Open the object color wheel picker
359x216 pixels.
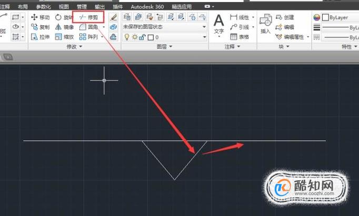tap(317, 17)
